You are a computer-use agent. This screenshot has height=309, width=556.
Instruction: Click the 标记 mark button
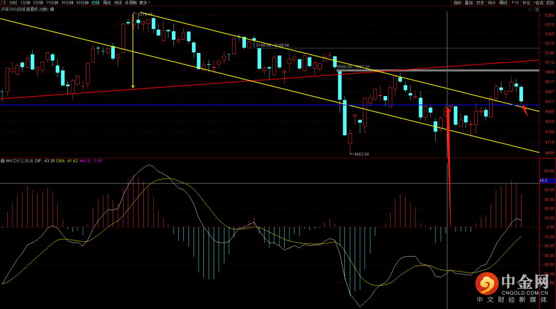pyautogui.click(x=527, y=3)
